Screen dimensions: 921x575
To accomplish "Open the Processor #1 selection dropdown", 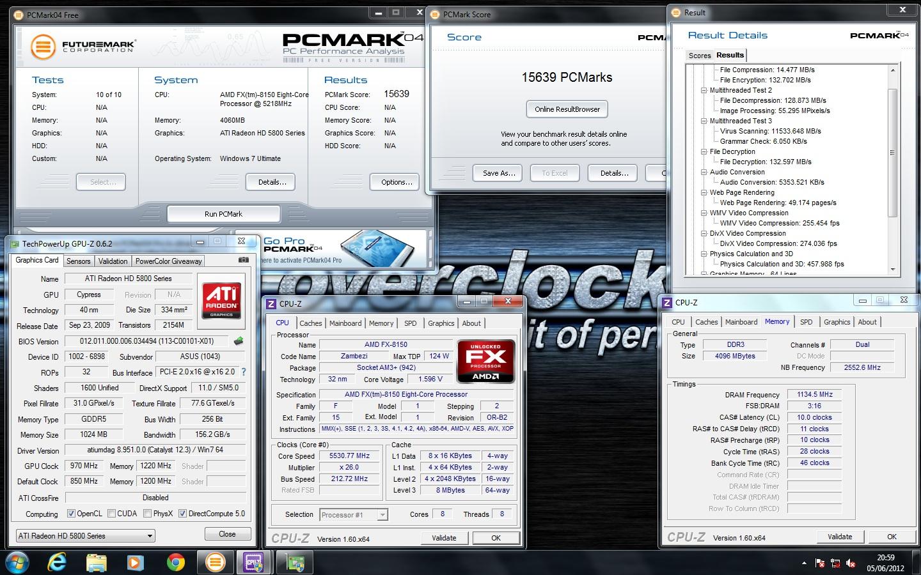I will 354,514.
